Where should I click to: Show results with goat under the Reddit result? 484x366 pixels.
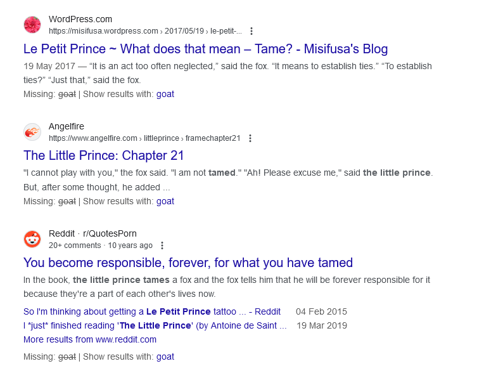(x=165, y=356)
